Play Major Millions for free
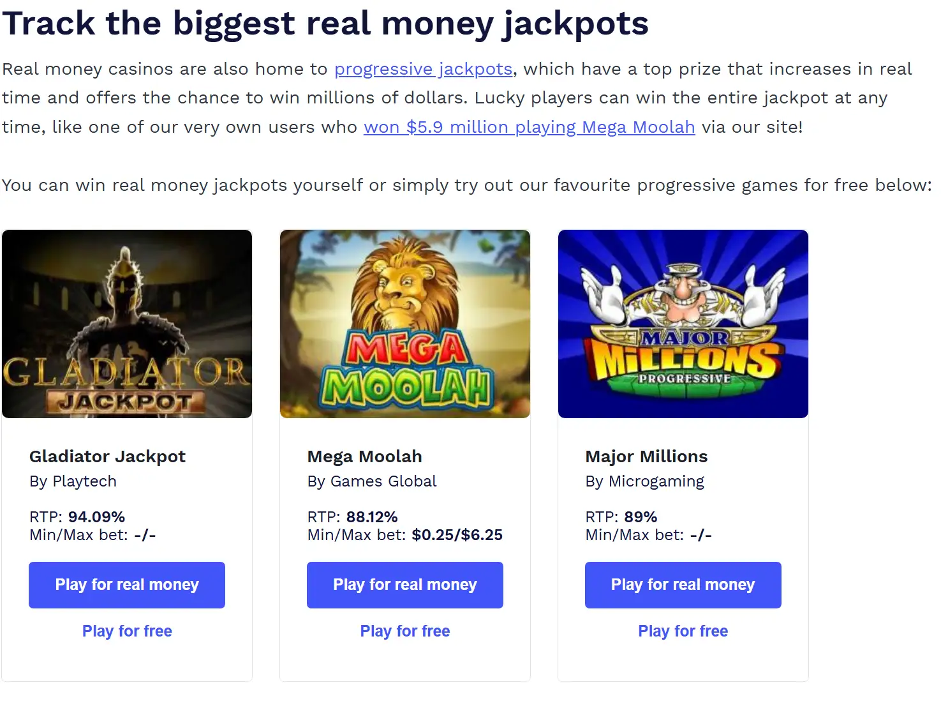 (x=683, y=631)
